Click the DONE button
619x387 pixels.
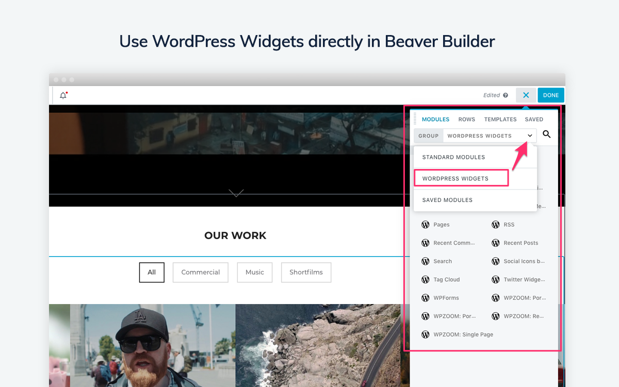pos(551,95)
